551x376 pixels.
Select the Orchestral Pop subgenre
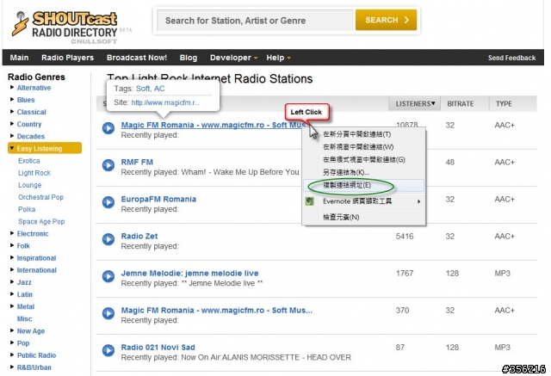[40, 197]
